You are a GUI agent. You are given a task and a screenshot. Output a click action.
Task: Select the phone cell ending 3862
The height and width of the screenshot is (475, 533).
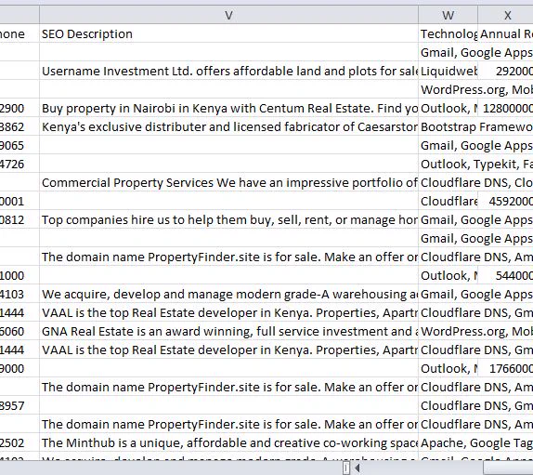tap(19, 126)
